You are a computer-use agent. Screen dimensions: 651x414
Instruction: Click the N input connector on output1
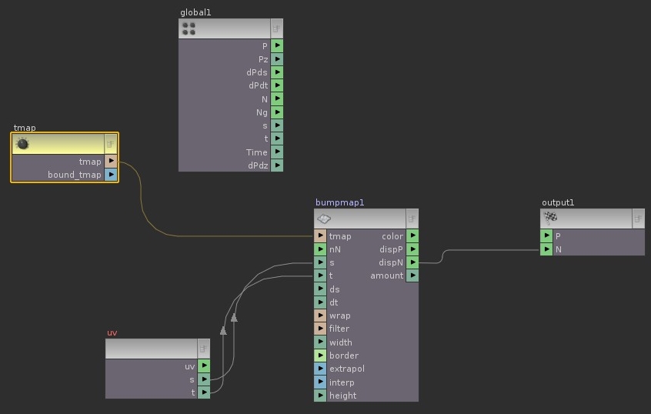[546, 249]
